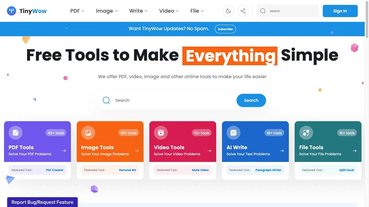Open the PDF Tools card title

[x=21, y=147]
